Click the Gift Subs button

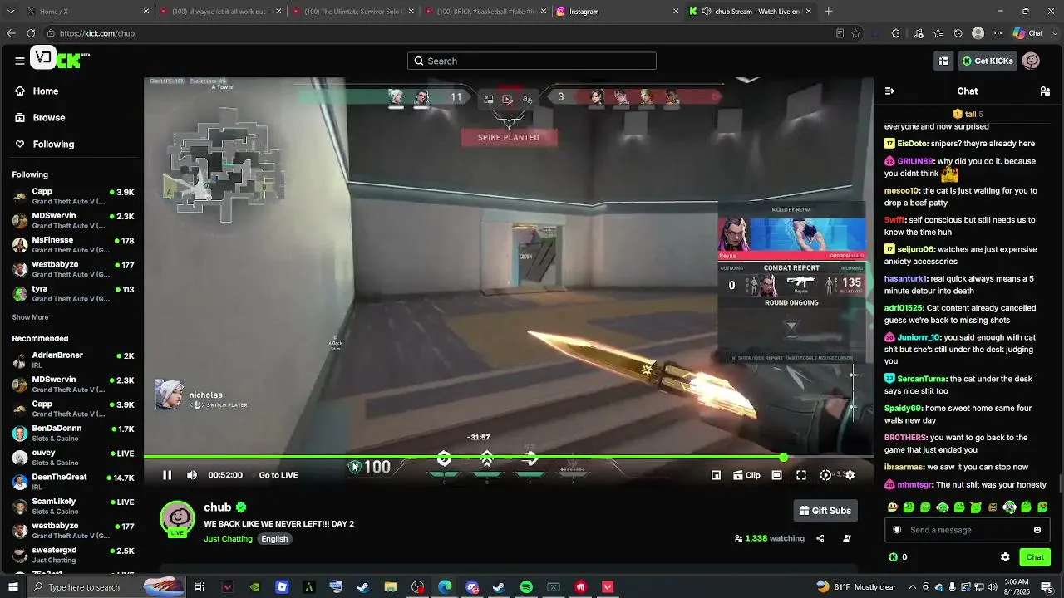(825, 511)
